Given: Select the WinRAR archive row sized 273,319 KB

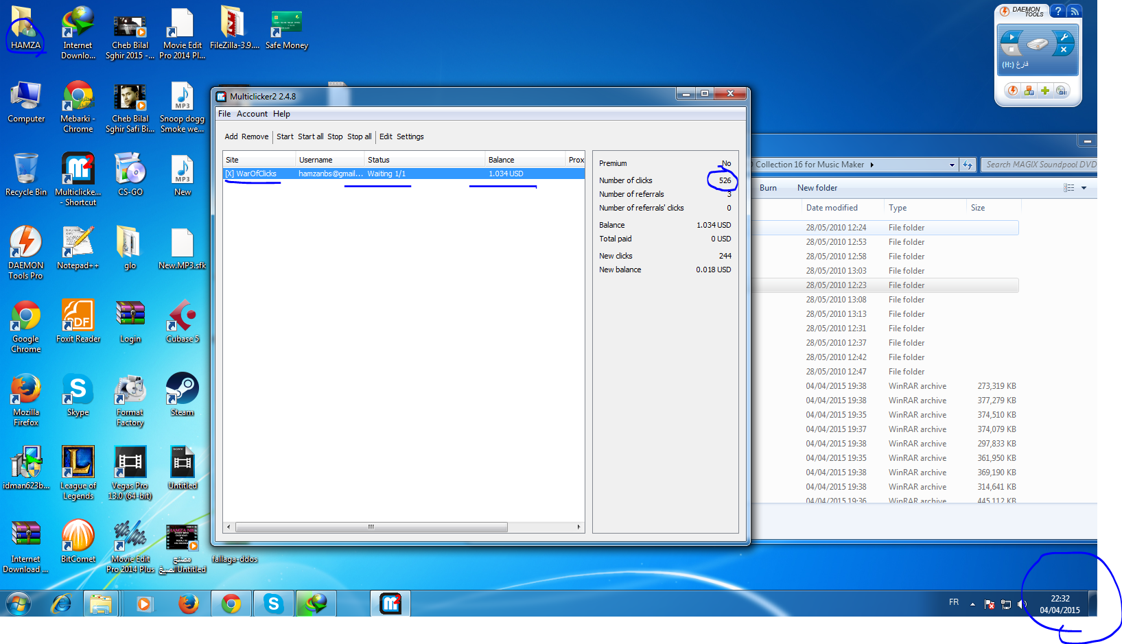Looking at the screenshot, I should [885, 386].
